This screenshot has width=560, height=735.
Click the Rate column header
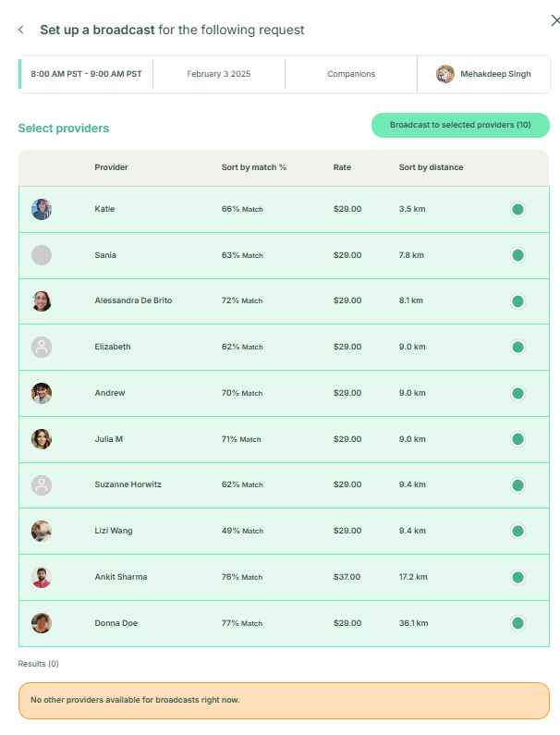click(342, 167)
